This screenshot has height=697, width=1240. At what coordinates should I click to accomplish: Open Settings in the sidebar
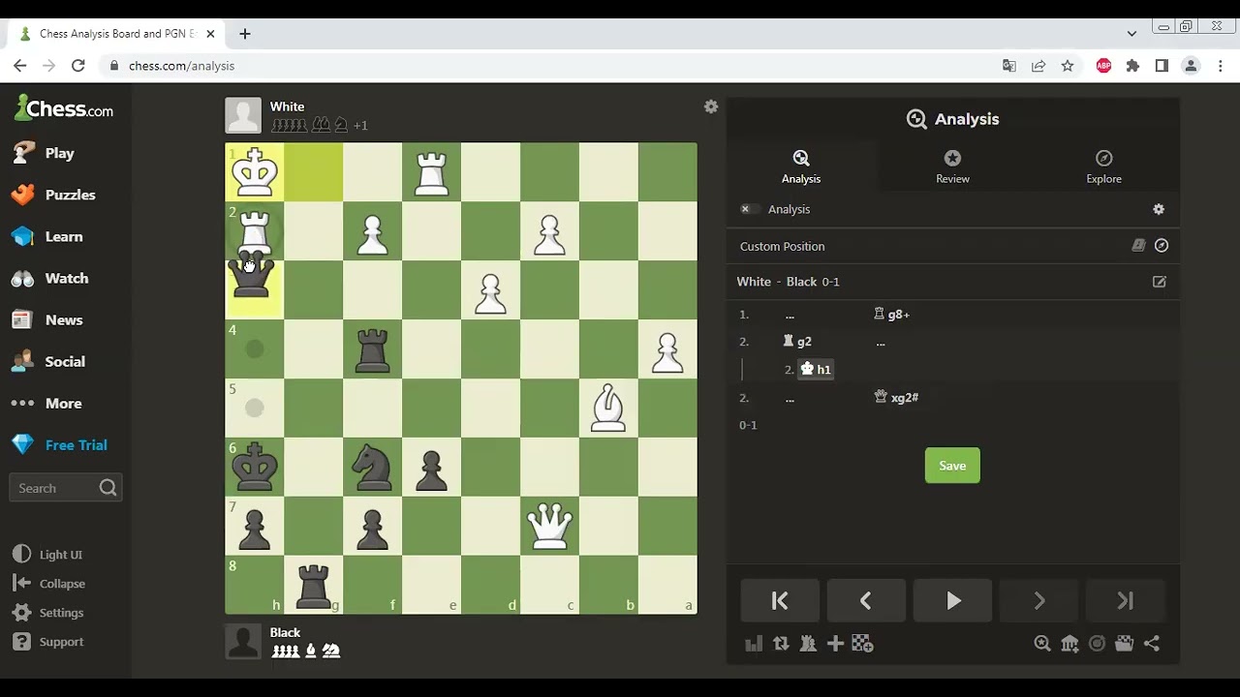pyautogui.click(x=48, y=613)
